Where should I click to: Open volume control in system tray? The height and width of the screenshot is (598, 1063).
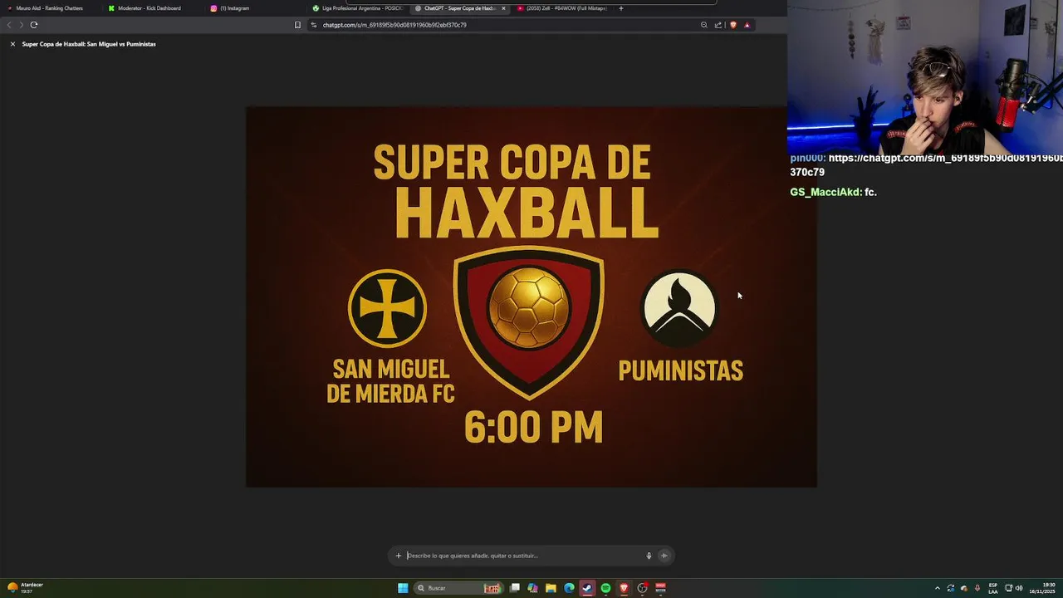point(1019,588)
